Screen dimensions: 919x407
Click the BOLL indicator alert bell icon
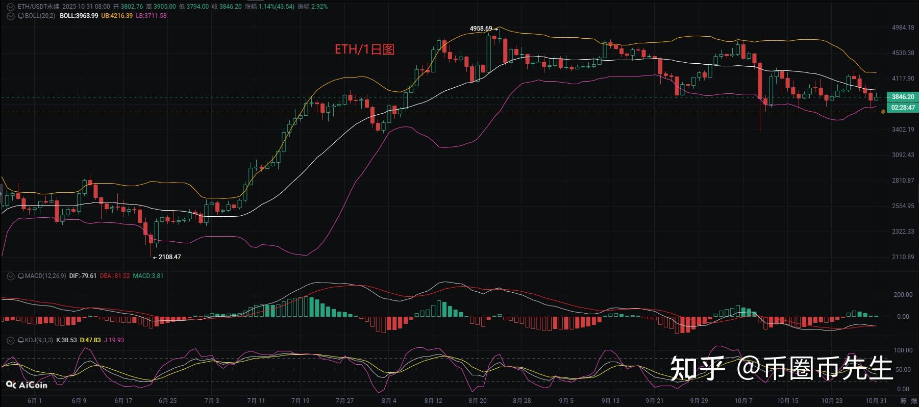pos(21,16)
